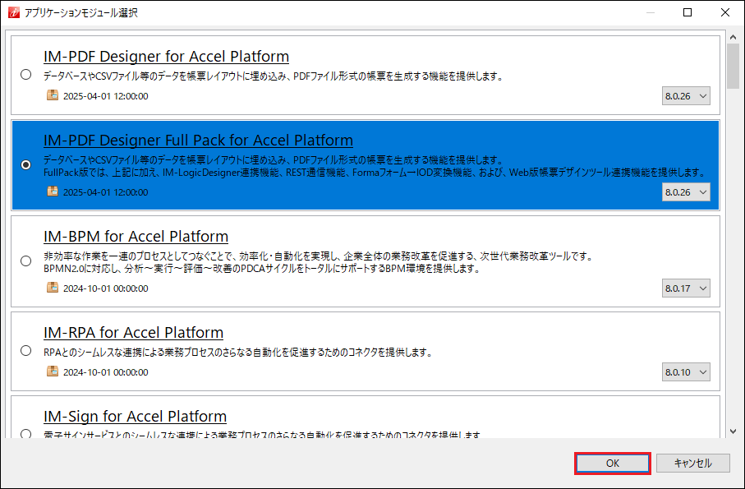
Task: Open the IM-BPM for Accel Platform link
Action: pyautogui.click(x=136, y=236)
